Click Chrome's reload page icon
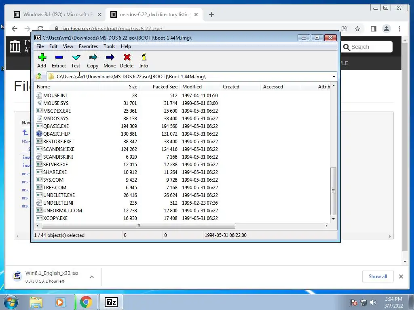This screenshot has height=310, width=414. (40, 29)
